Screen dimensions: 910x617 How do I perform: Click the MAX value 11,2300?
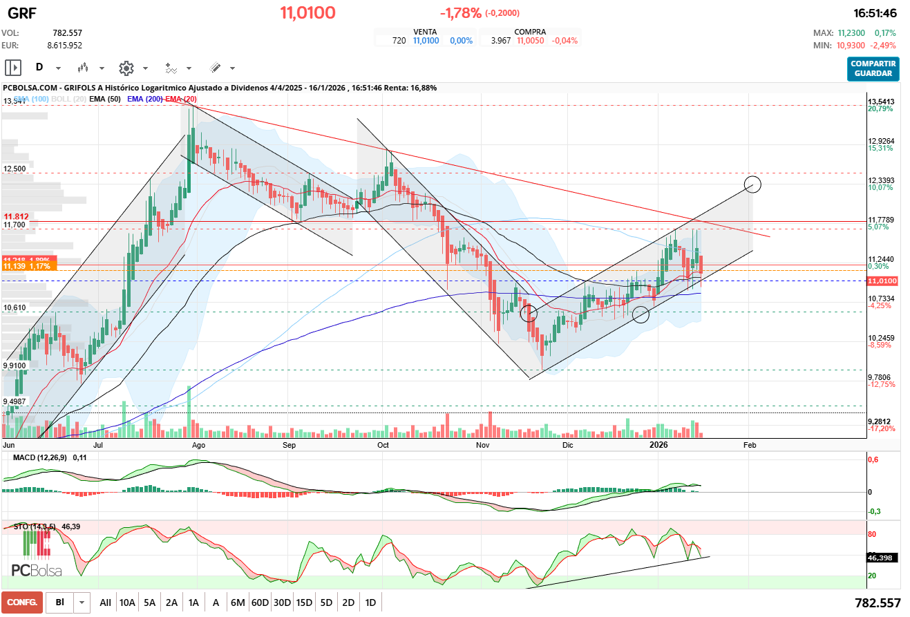(851, 32)
